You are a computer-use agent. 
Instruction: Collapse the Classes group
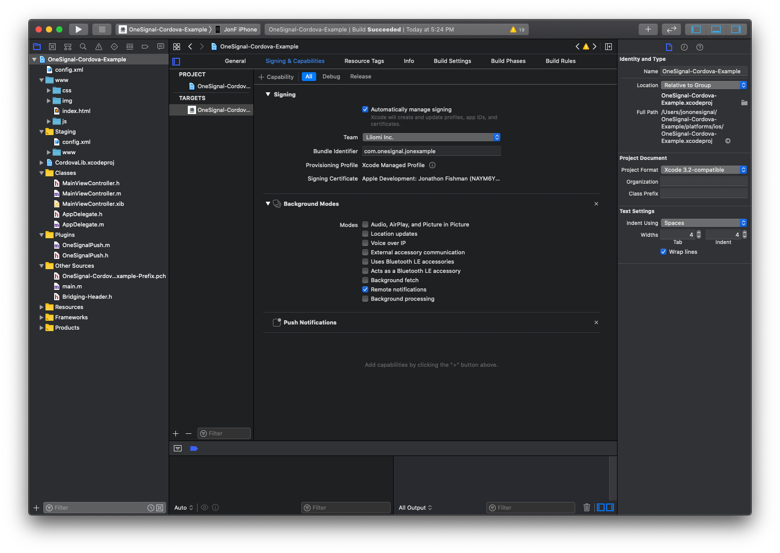[x=42, y=173]
